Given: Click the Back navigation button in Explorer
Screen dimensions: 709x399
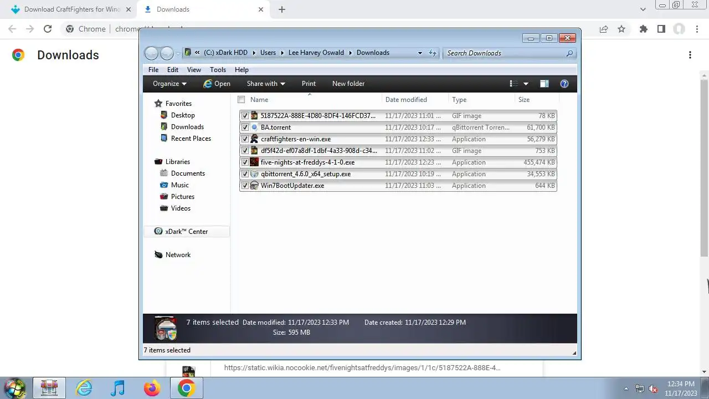Looking at the screenshot, I should [x=151, y=53].
